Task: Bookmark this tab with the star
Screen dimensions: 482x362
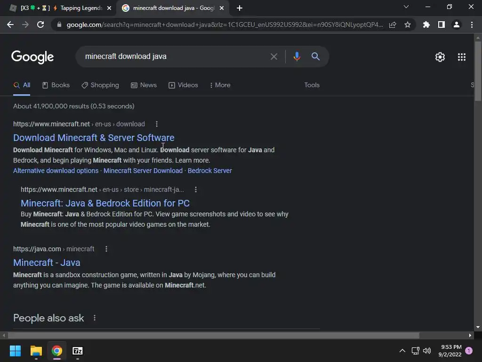Action: point(408,25)
